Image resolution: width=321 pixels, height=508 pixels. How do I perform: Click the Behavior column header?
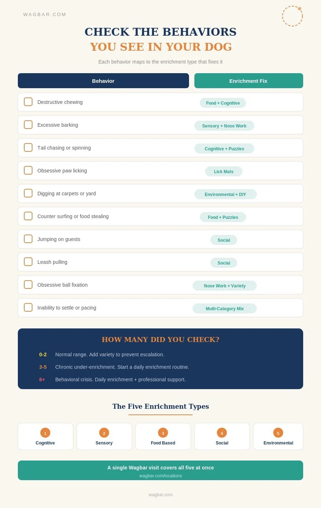coord(103,81)
